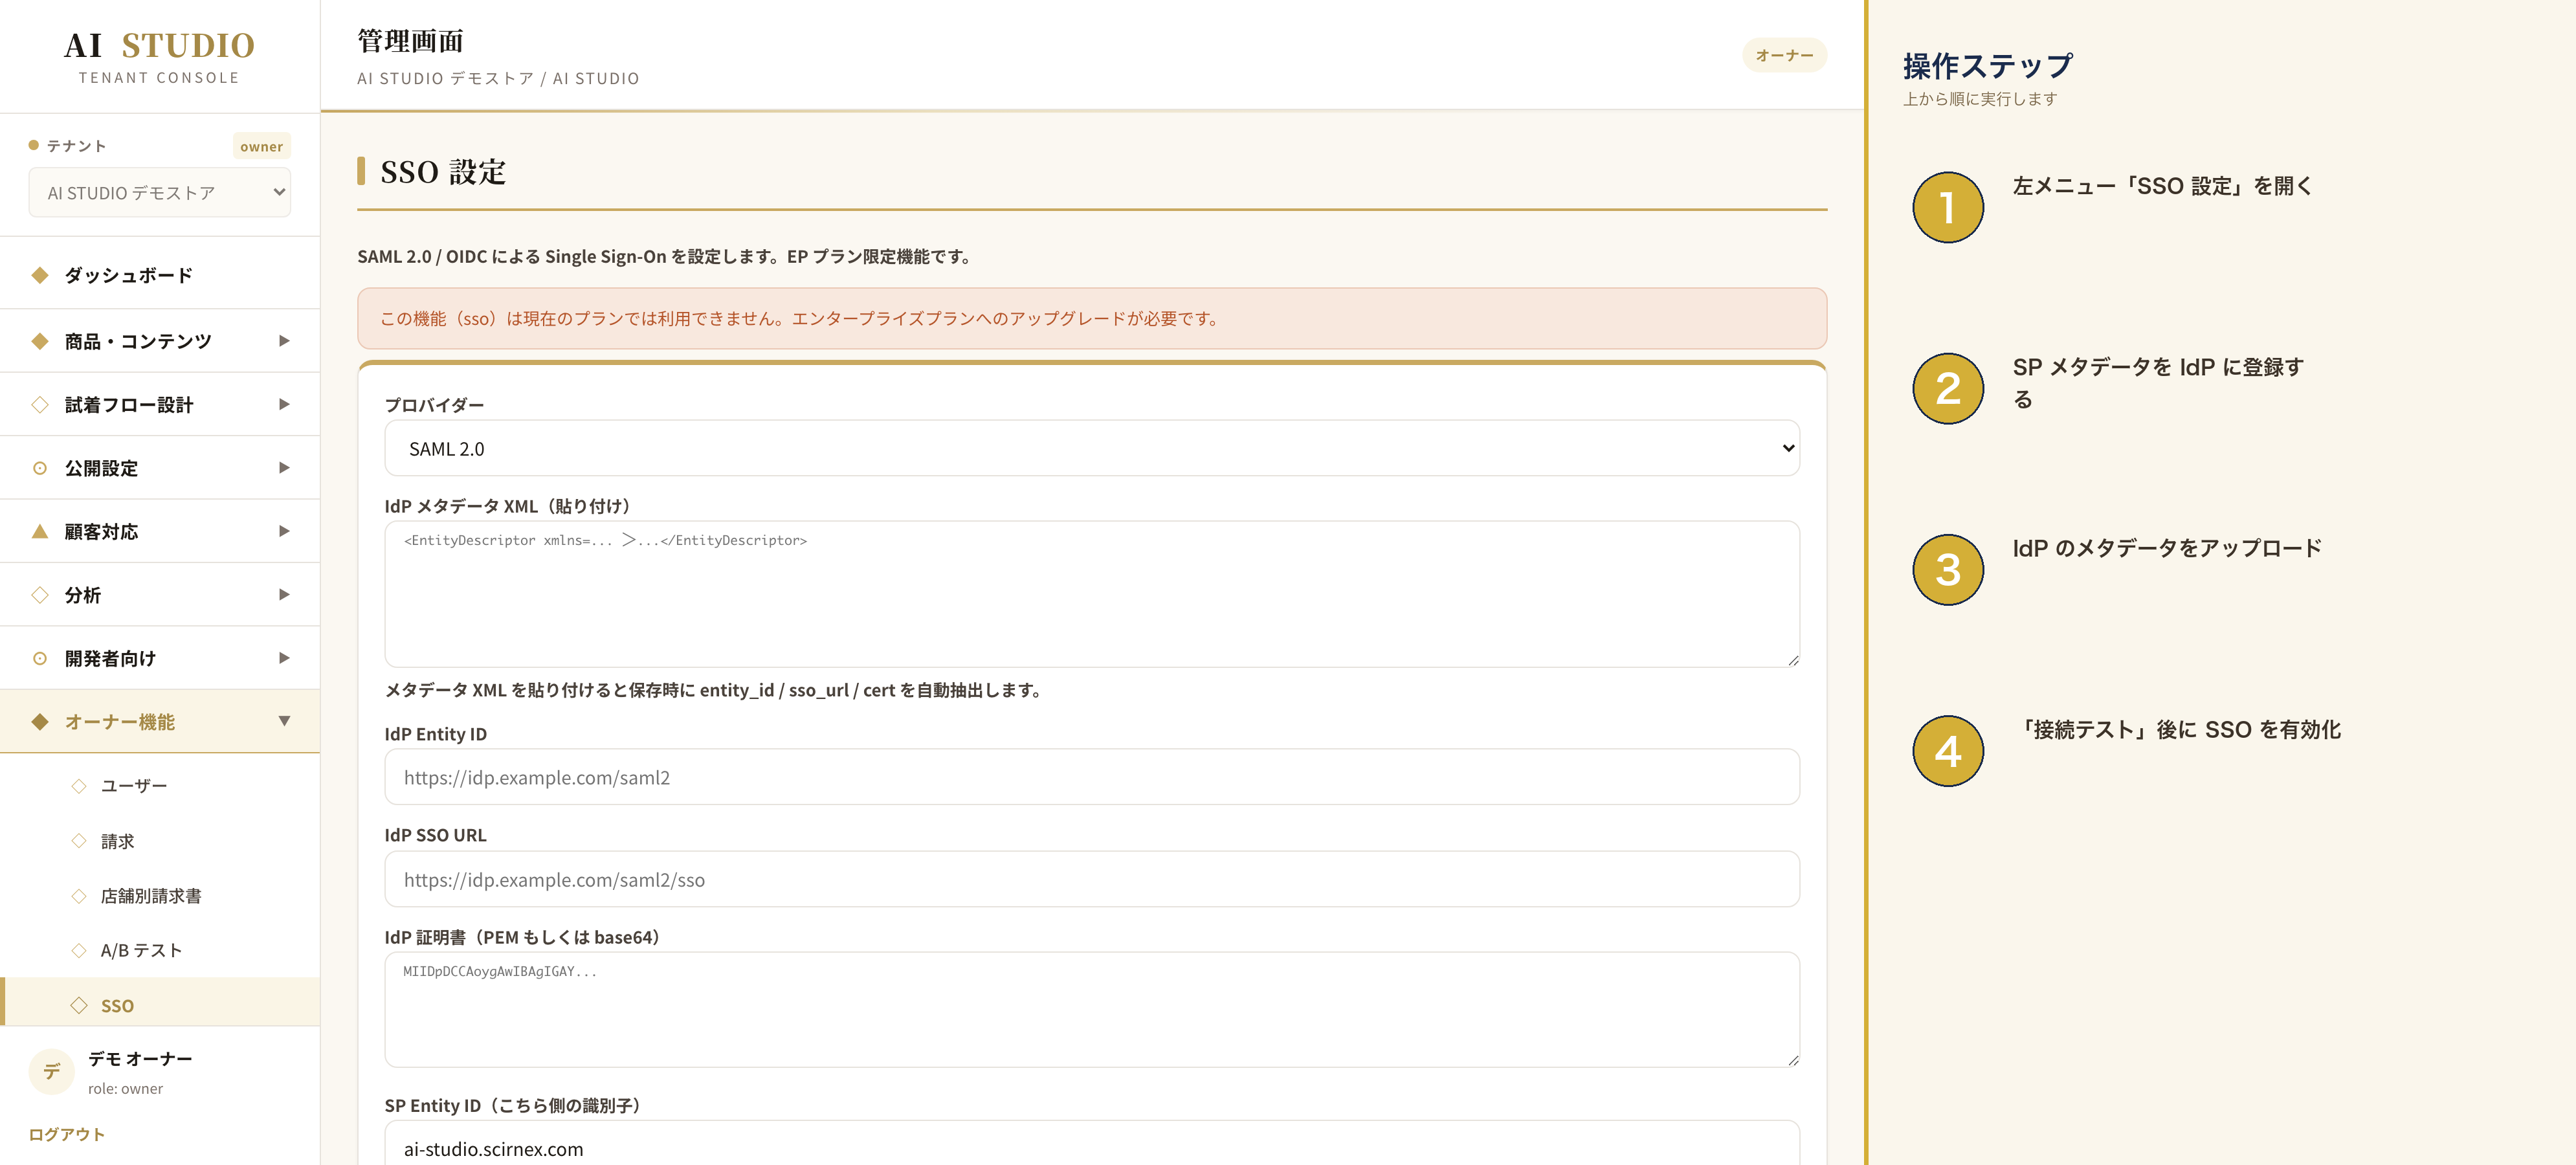2576x1165 pixels.
Task: Click the filled diamond icon beside オーナー機能
Action: pos(40,722)
